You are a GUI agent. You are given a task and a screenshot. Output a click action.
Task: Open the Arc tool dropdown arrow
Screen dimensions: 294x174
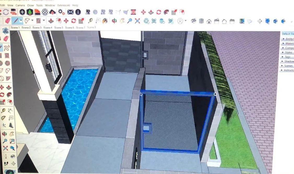[32, 20]
